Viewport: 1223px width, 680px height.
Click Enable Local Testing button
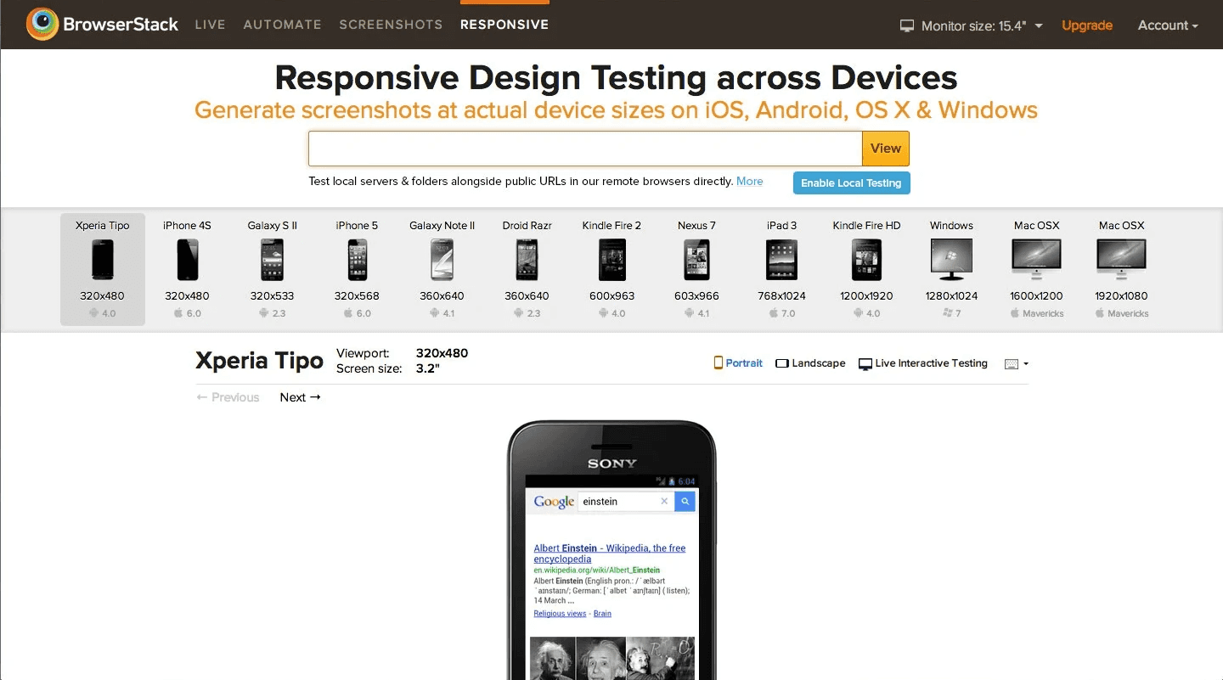tap(851, 183)
